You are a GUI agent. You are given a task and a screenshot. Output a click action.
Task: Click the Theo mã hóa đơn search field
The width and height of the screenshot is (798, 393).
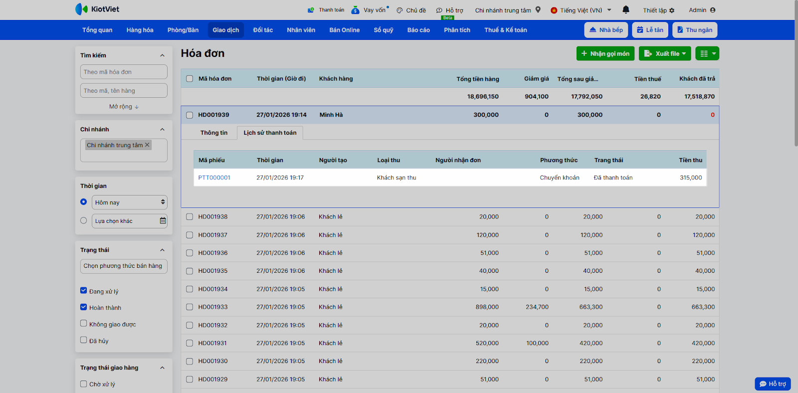pos(124,72)
